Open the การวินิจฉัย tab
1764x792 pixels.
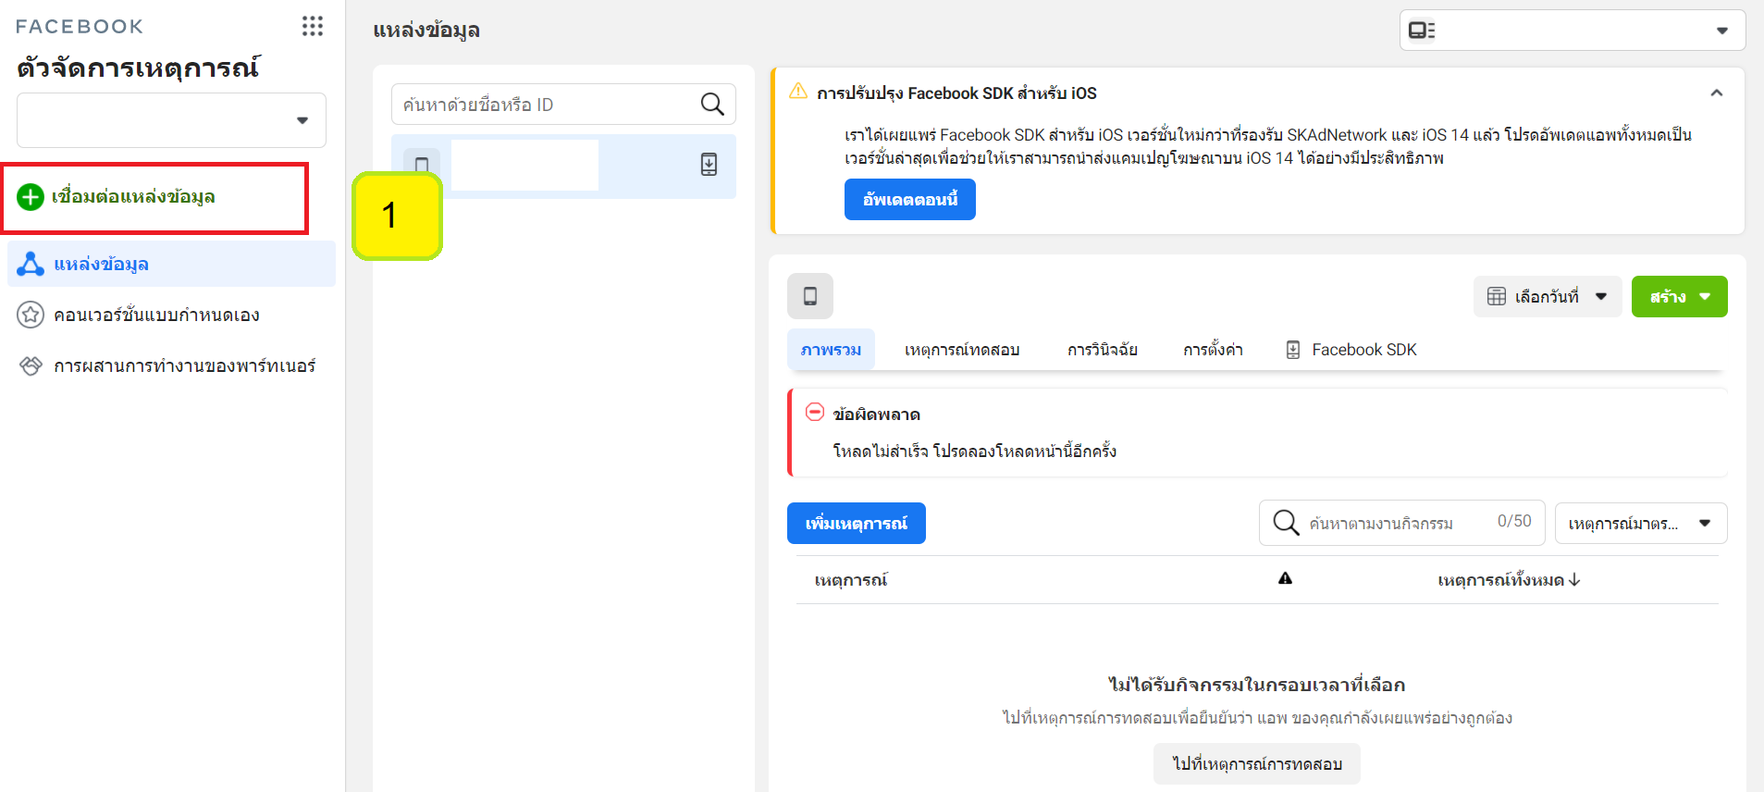[1103, 350]
